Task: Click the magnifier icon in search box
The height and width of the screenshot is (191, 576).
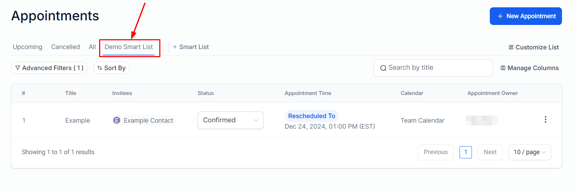Action: [x=383, y=68]
